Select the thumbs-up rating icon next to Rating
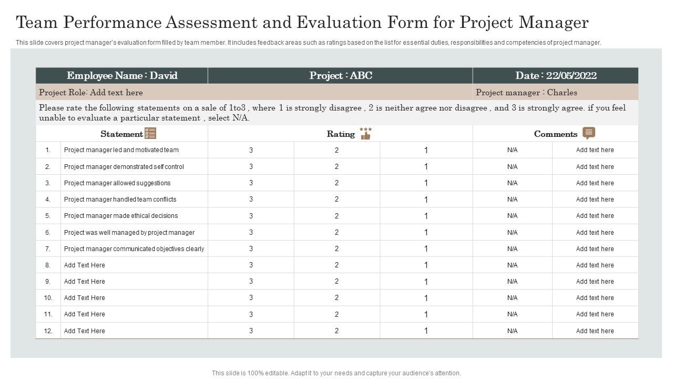The image size is (673, 379). click(x=366, y=136)
